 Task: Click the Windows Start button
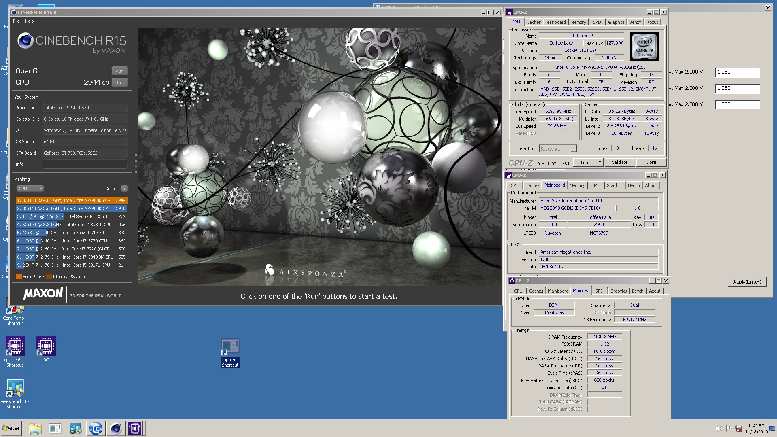click(11, 429)
